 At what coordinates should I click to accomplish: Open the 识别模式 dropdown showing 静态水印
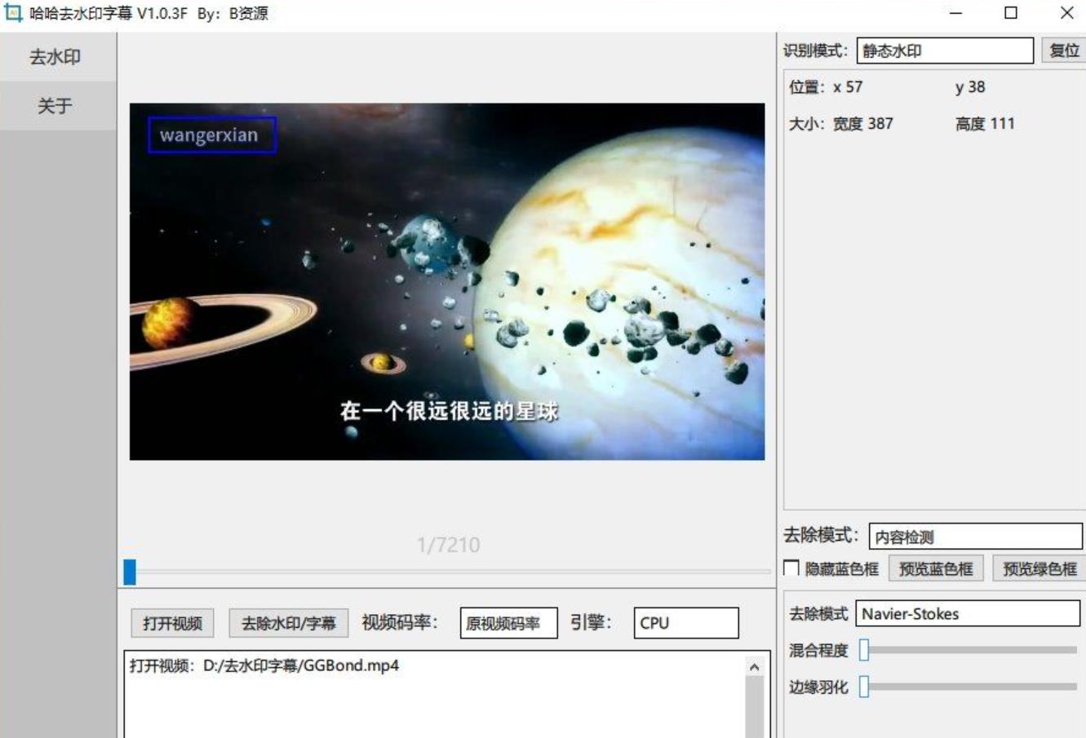click(x=944, y=51)
